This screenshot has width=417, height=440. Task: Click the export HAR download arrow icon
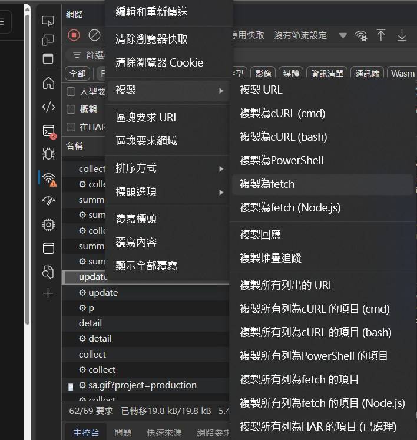[x=402, y=35]
